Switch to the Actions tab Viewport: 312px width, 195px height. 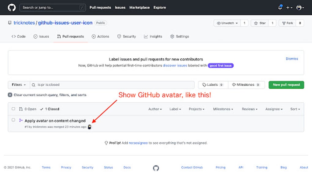(x=100, y=36)
